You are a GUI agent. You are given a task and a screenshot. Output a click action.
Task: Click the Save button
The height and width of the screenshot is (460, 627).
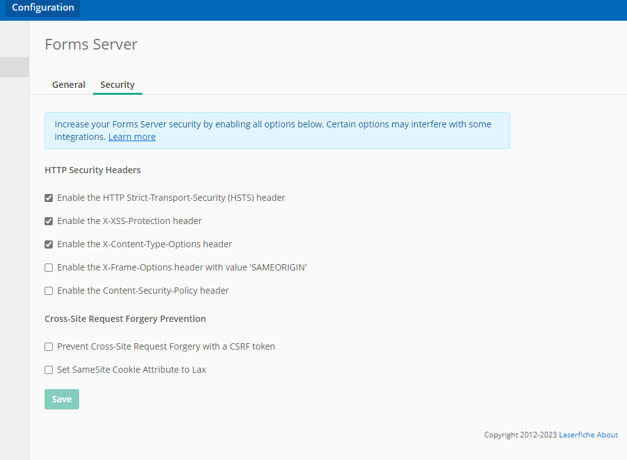(62, 399)
